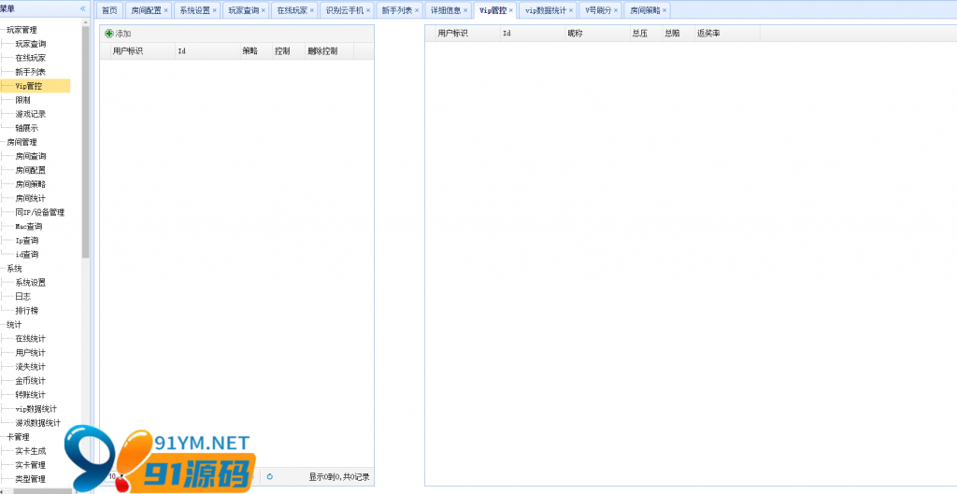Open 限制 in the sidebar menu
The width and height of the screenshot is (957, 494).
[x=22, y=100]
